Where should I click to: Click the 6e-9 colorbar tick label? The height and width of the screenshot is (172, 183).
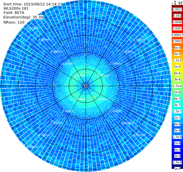point(177,150)
